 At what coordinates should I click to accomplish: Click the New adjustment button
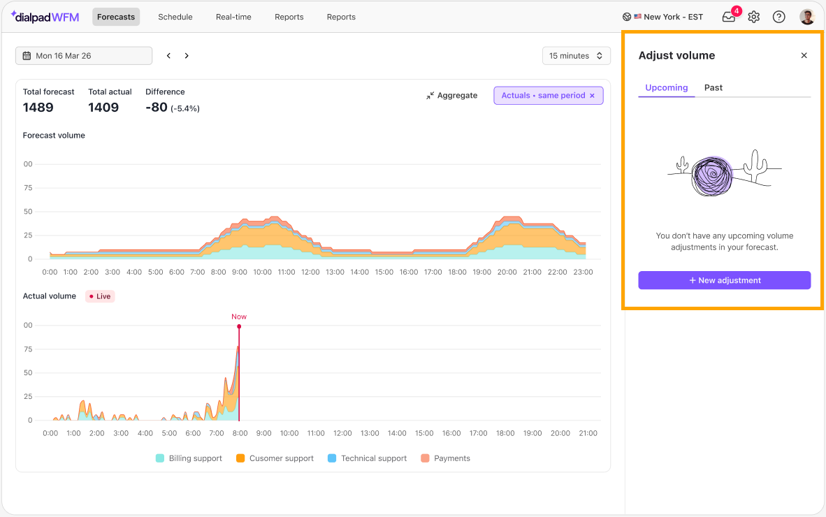(x=725, y=280)
